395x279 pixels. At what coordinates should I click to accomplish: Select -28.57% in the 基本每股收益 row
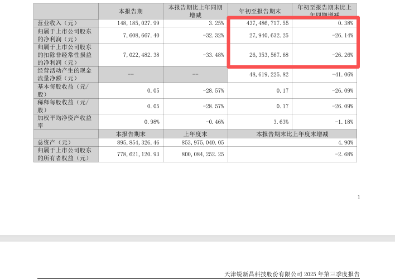(x=213, y=90)
